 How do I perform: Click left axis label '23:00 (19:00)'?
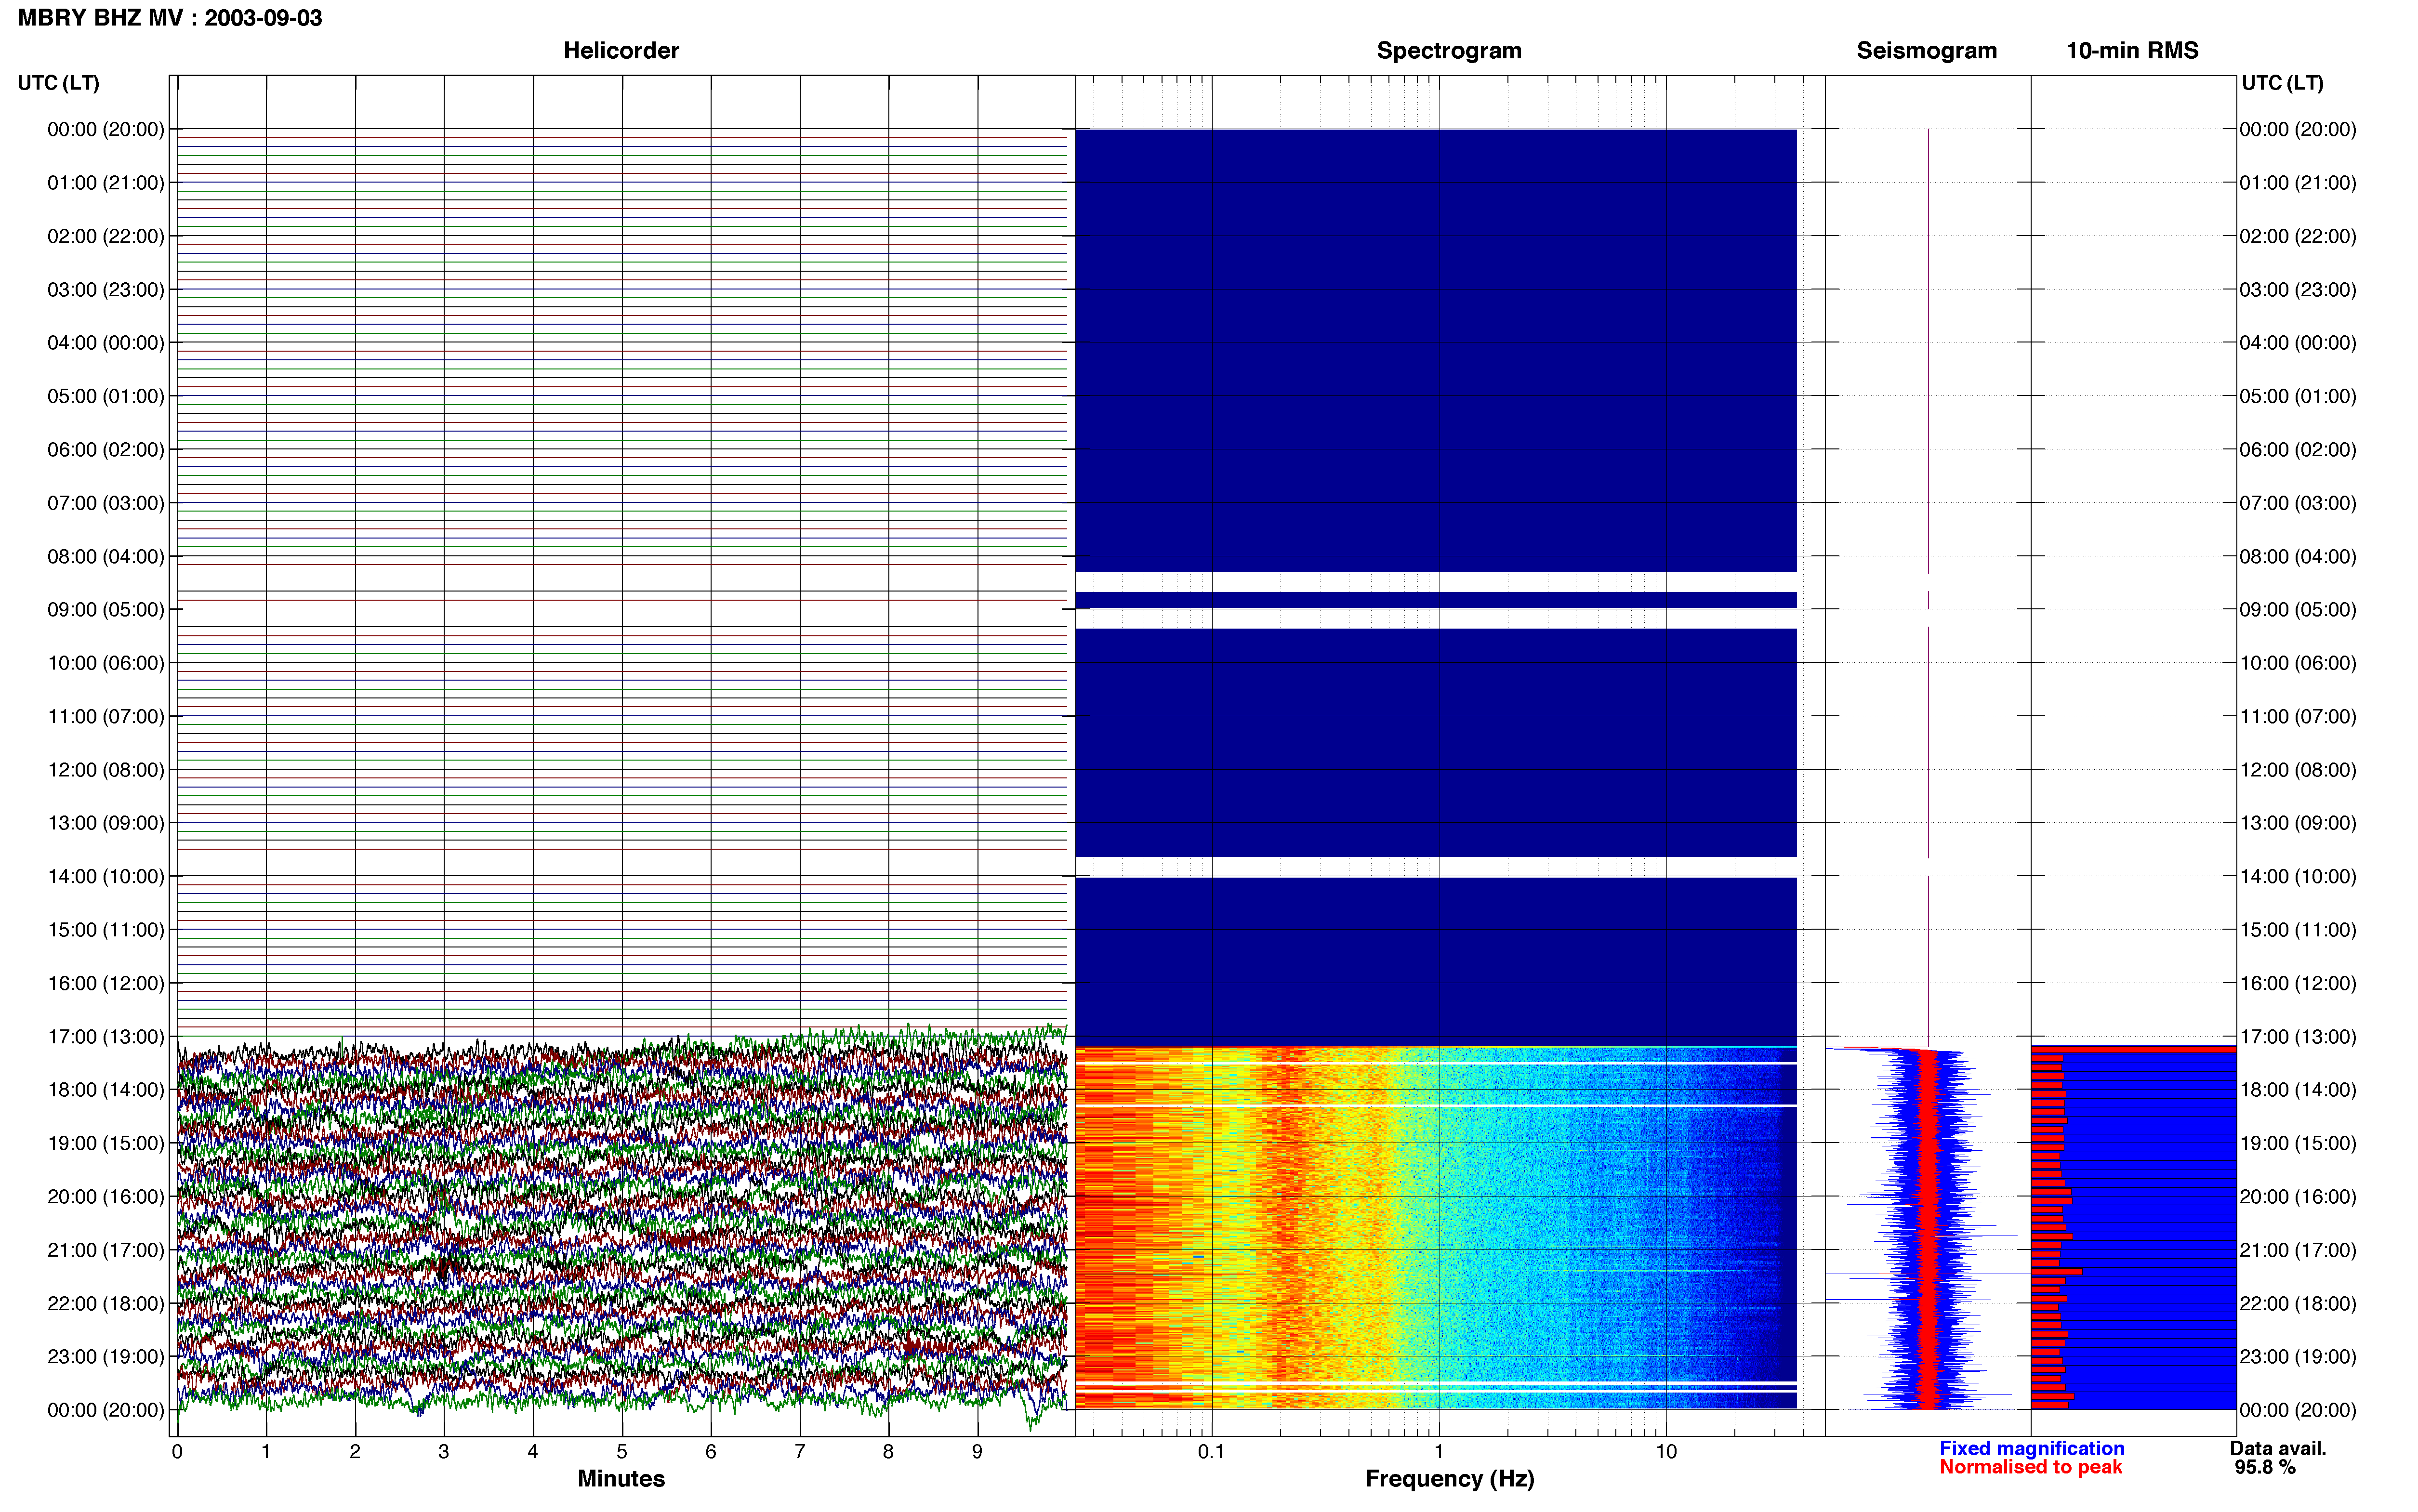click(106, 1357)
